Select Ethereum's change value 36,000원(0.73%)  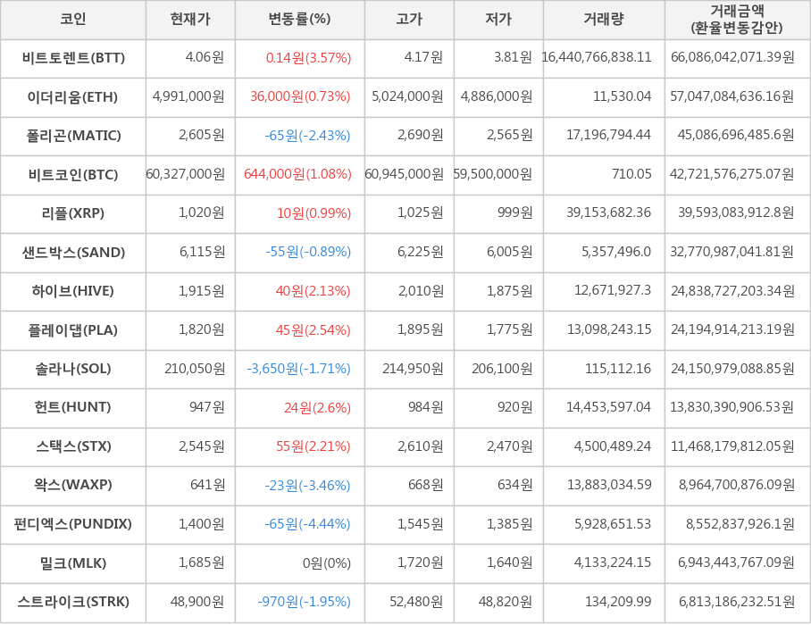click(300, 97)
